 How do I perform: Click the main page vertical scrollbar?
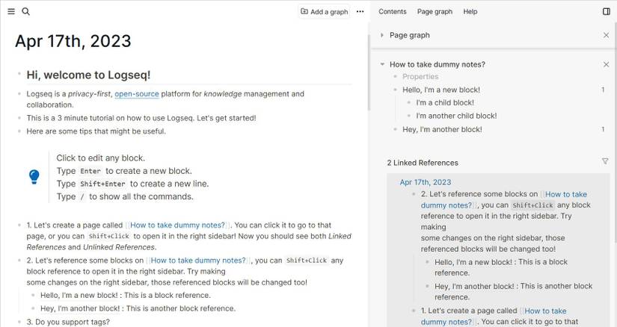(x=369, y=72)
